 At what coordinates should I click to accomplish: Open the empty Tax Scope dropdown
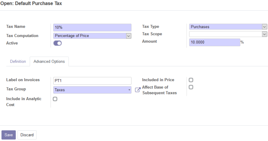click(x=228, y=34)
